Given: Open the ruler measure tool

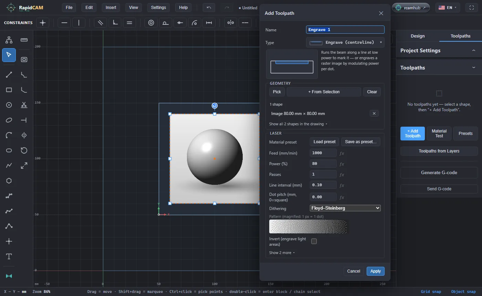Looking at the screenshot, I should point(24,40).
